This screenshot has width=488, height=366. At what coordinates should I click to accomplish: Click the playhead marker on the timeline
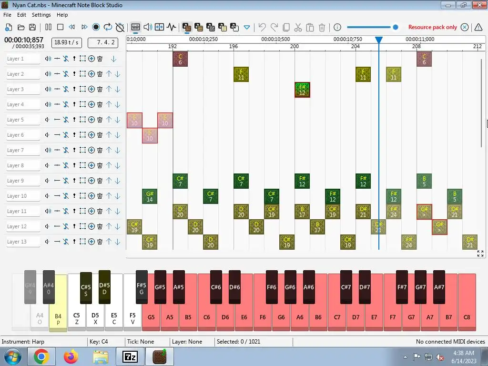click(379, 40)
